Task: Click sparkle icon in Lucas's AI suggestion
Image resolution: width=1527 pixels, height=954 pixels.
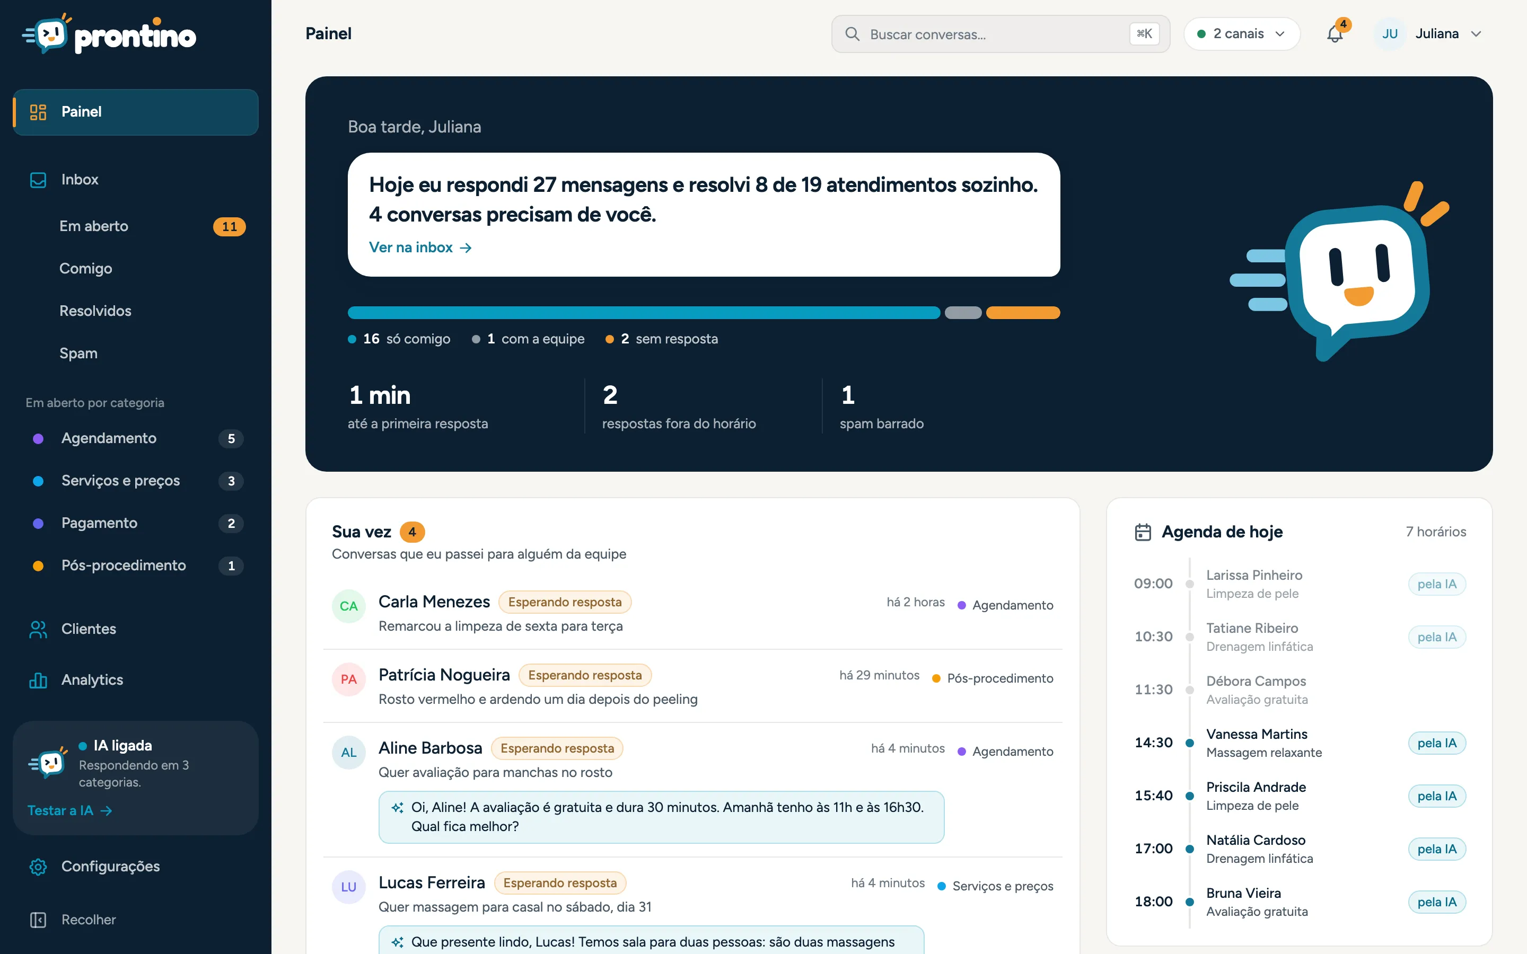Action: [x=397, y=942]
